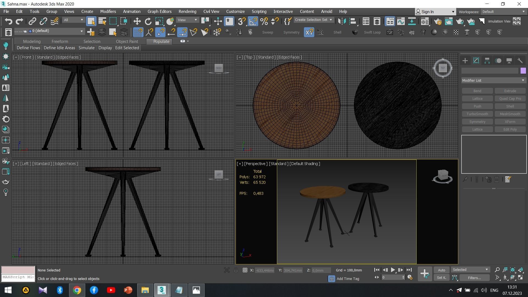Open the Modifier List dropdown
This screenshot has width=528, height=297.
(x=494, y=80)
